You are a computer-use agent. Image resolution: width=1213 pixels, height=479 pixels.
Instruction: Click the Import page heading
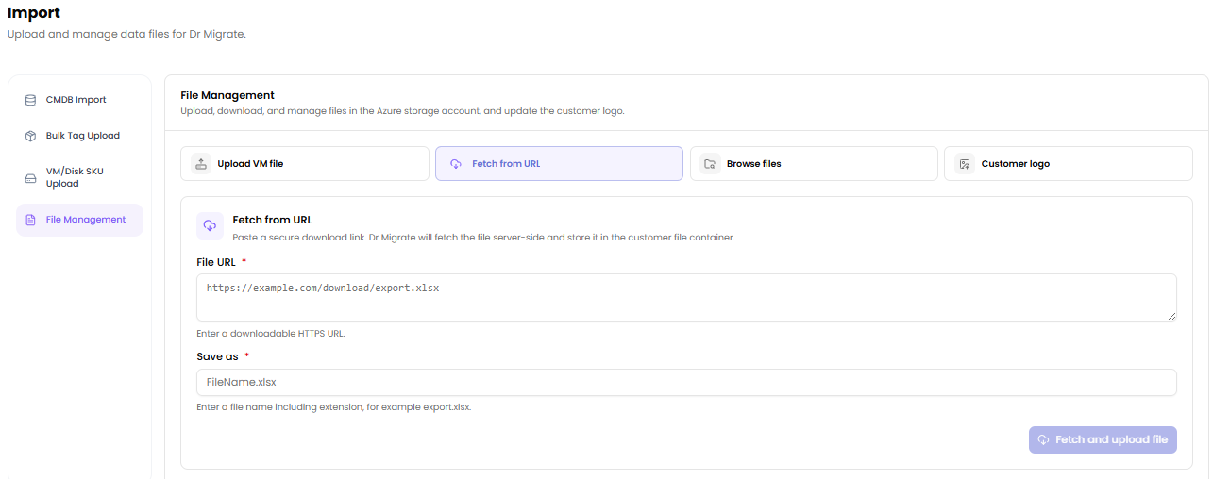click(x=34, y=13)
